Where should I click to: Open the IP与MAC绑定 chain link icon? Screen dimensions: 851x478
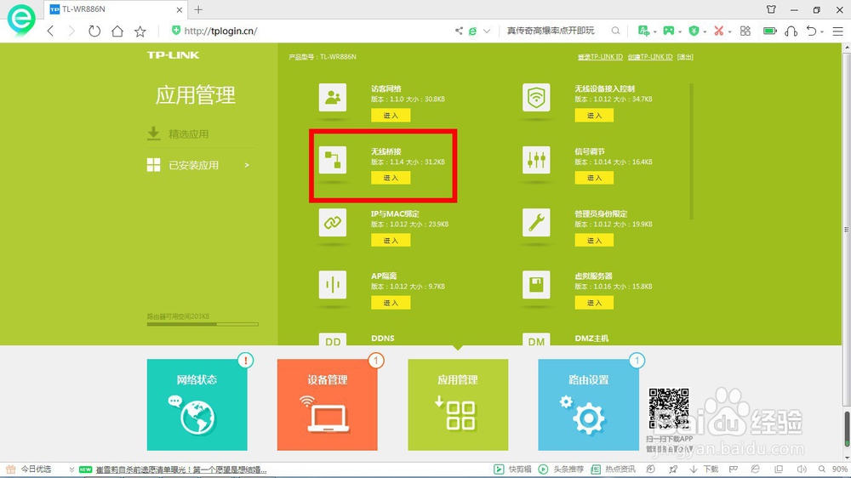click(x=333, y=222)
